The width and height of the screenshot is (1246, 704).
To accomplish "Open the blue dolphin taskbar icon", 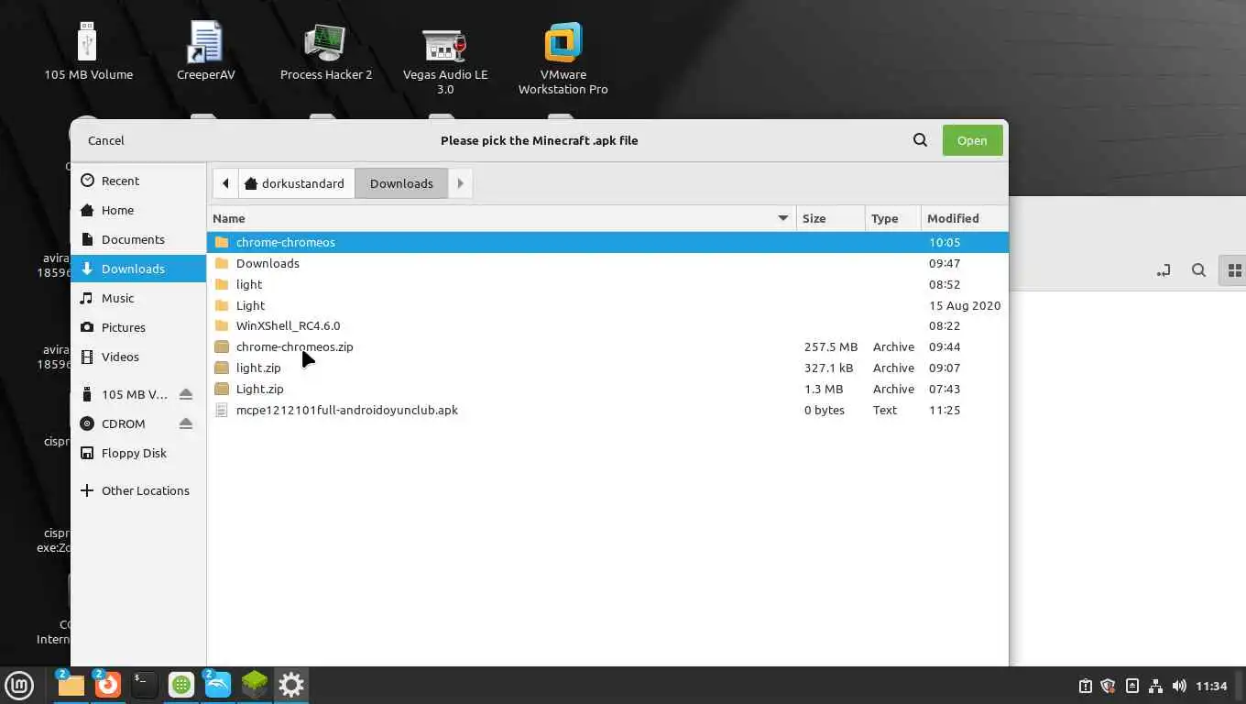I will pyautogui.click(x=217, y=685).
